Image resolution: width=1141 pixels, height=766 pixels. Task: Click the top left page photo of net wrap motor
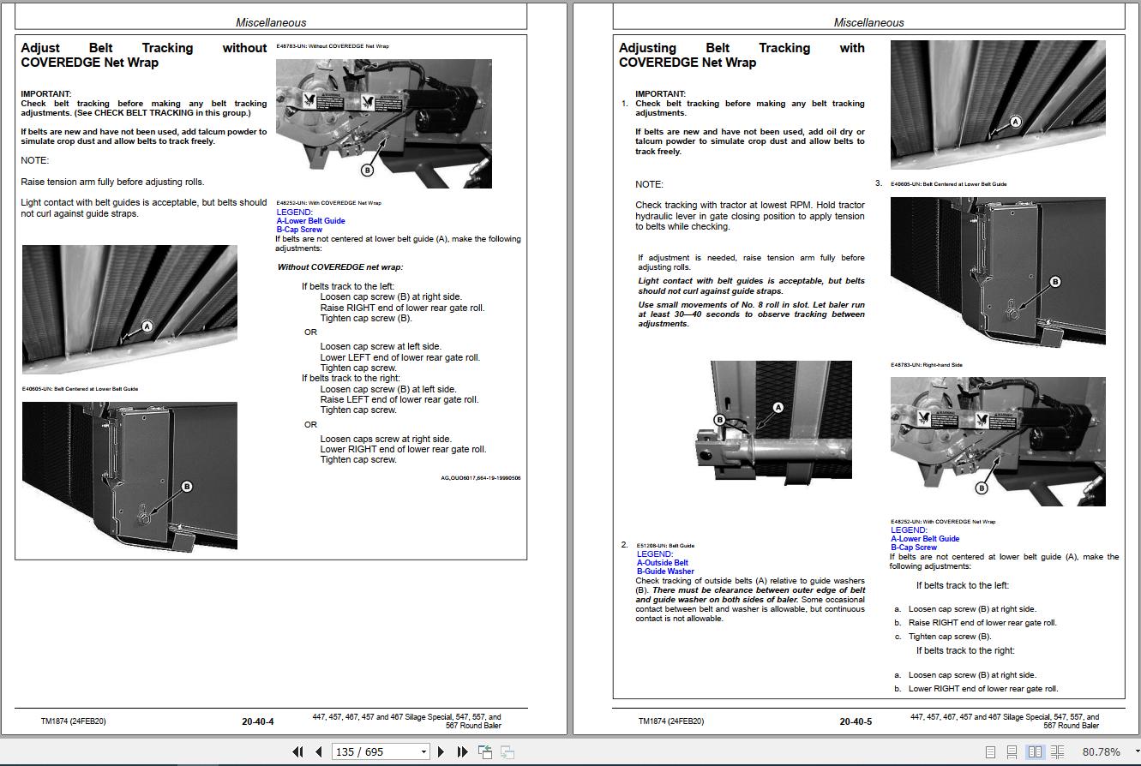coord(384,123)
